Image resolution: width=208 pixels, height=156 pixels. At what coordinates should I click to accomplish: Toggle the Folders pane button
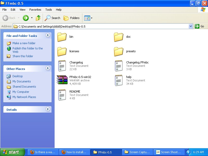71,18
